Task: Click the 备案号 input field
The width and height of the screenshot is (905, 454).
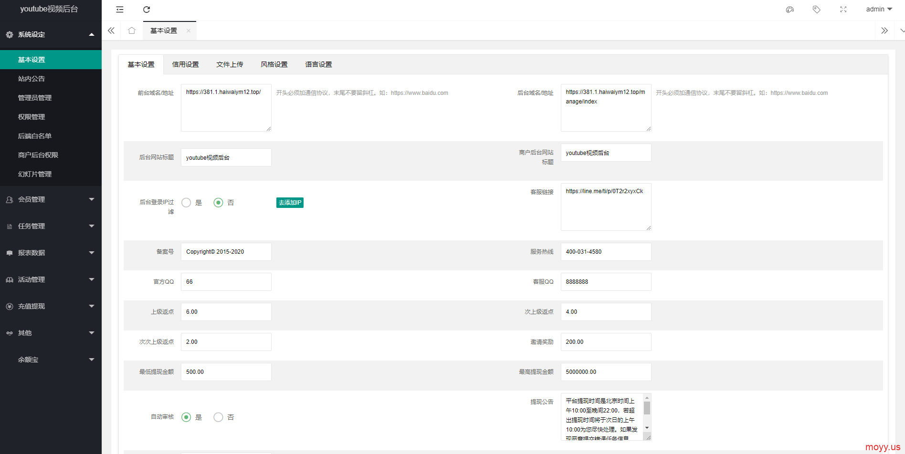Action: tap(226, 252)
